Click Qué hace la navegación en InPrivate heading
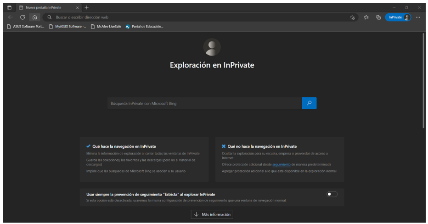Viewport: 428px width, 224px height. point(124,146)
